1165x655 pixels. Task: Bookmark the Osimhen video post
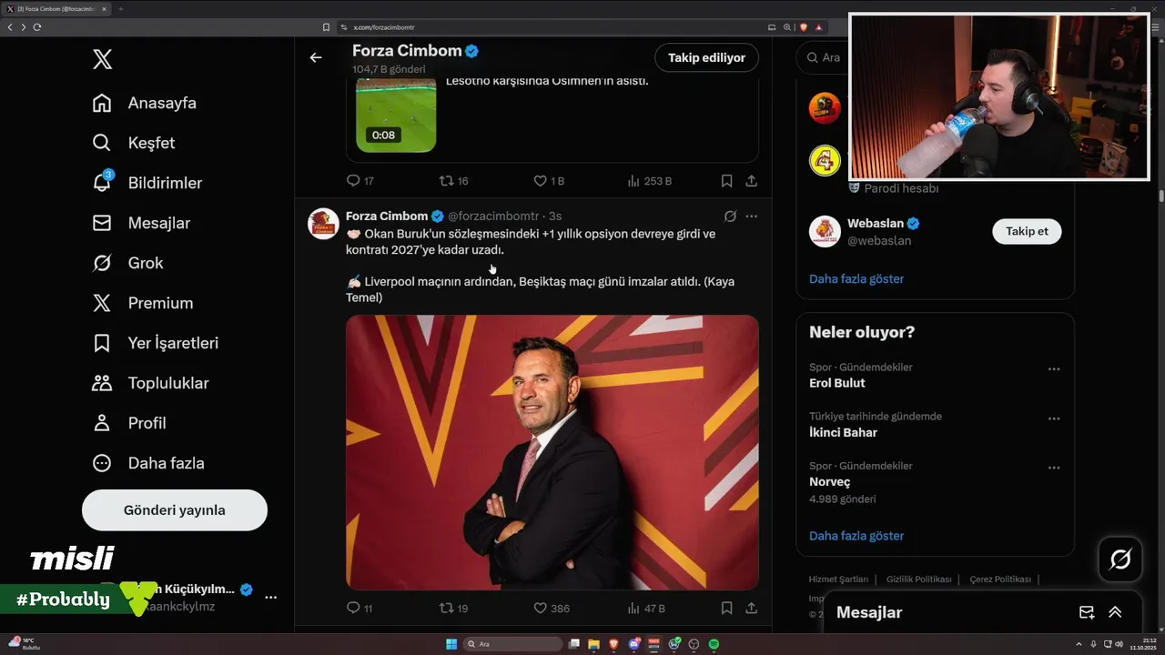(726, 181)
